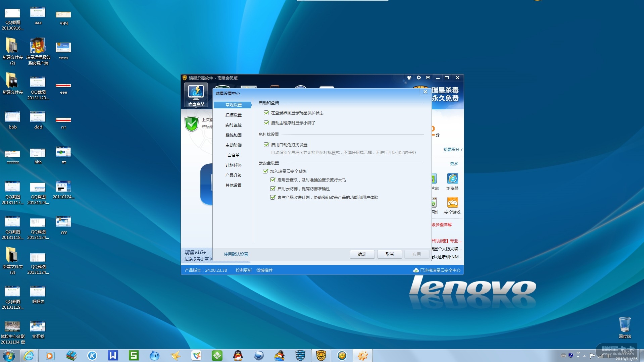
Task: Open the WPS Spreadsheet taskbar icon
Action: [x=134, y=355]
